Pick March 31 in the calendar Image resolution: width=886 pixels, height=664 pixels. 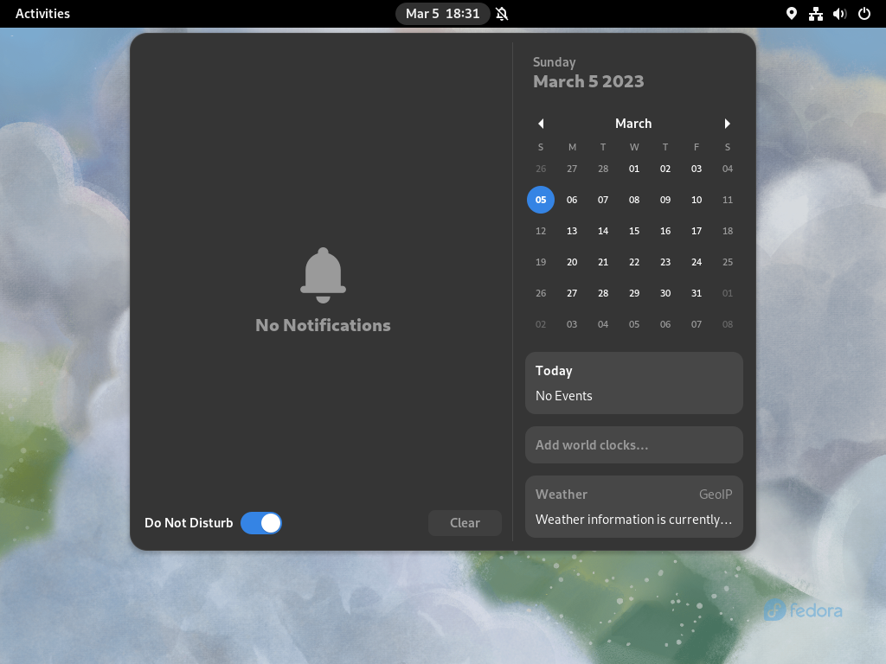(x=697, y=293)
